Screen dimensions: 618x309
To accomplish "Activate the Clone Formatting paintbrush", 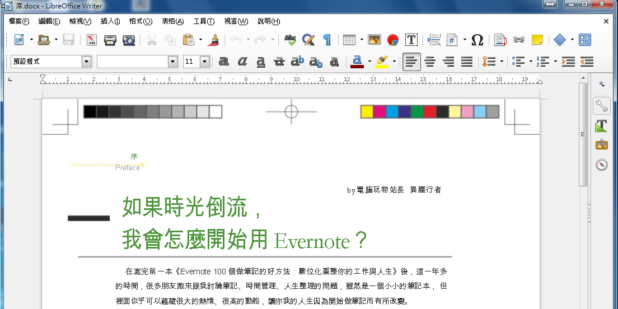I will [x=214, y=40].
